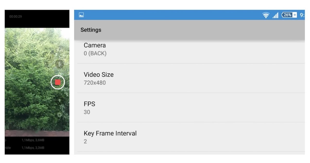The image size is (310, 163).
Task: Tap the key frame interval value 2
Action: tap(85, 142)
